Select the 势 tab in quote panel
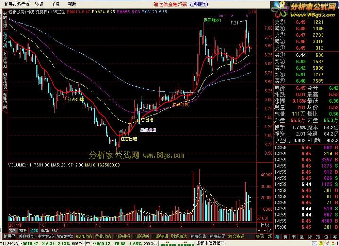The width and height of the screenshot is (339, 246). point(310,237)
